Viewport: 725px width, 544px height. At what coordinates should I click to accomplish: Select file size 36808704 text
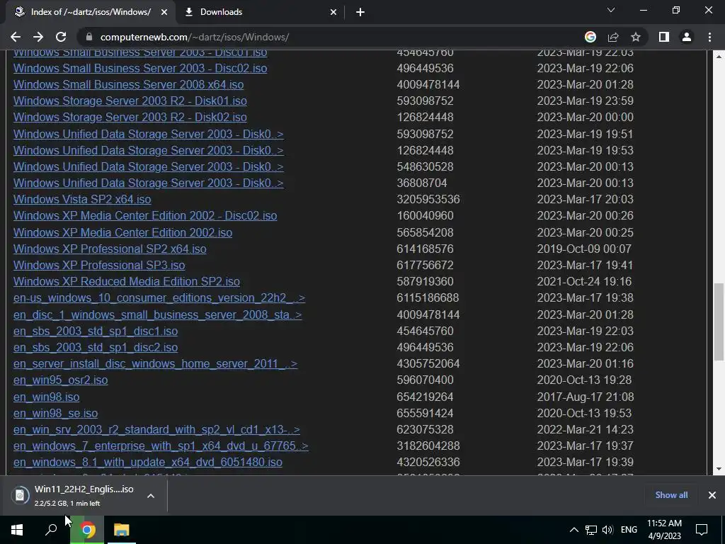point(422,183)
